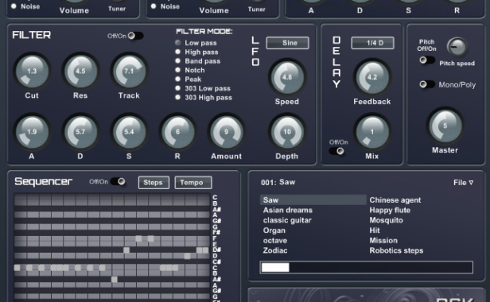Click the LFO Depth knob

[287, 132]
